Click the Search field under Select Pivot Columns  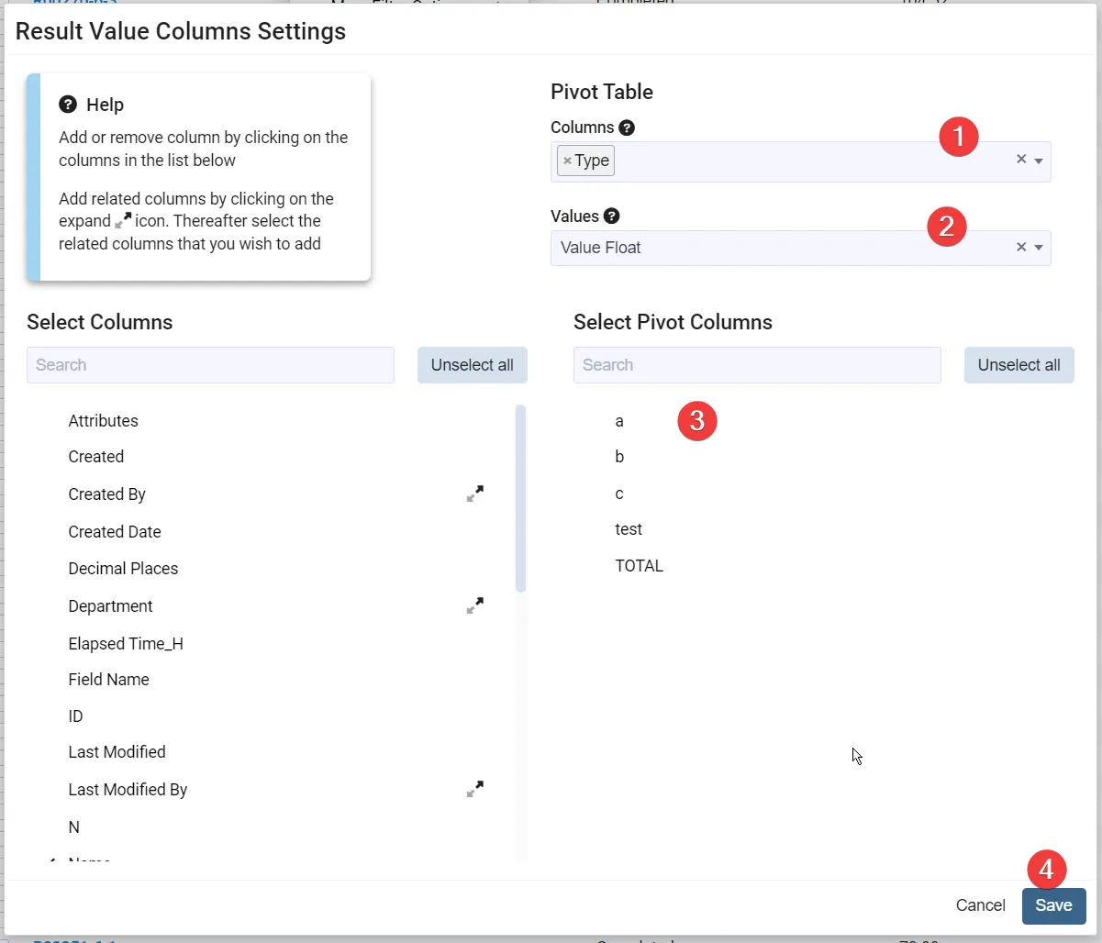click(756, 365)
